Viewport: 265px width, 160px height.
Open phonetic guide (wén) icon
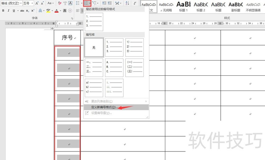point(65,3)
